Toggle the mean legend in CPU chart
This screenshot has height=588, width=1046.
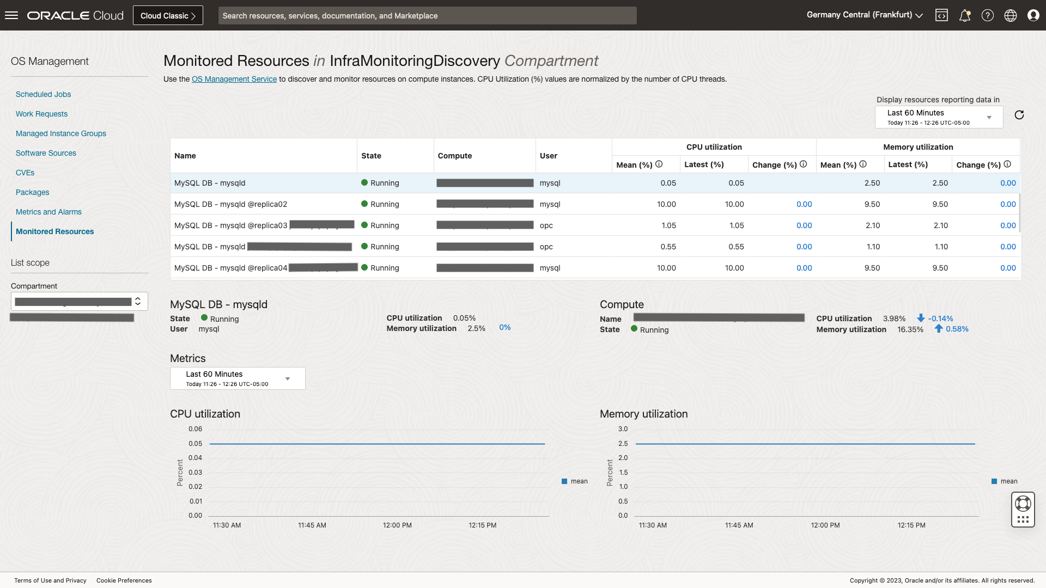[x=575, y=481]
